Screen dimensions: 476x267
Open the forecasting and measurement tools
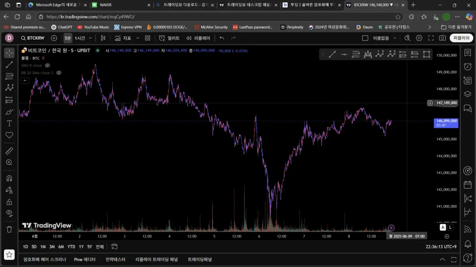(x=10, y=100)
